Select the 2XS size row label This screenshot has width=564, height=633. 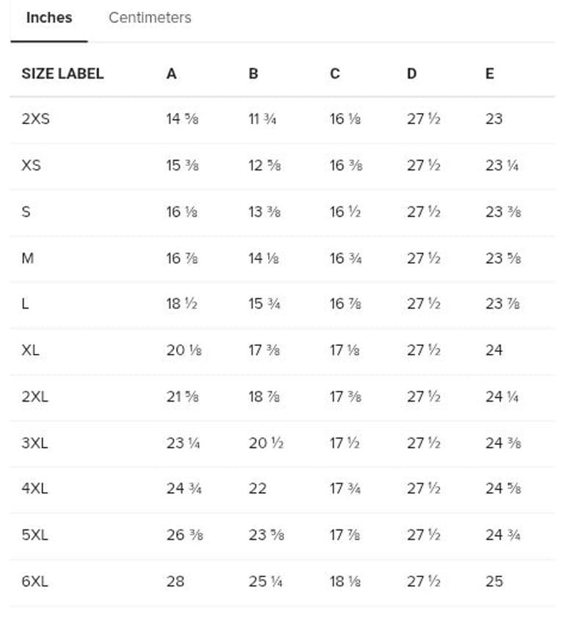coord(36,119)
